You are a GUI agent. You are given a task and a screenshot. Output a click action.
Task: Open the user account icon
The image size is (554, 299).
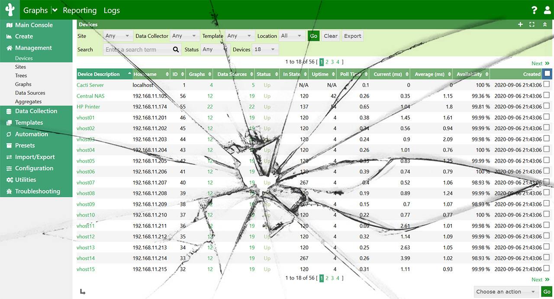click(547, 10)
